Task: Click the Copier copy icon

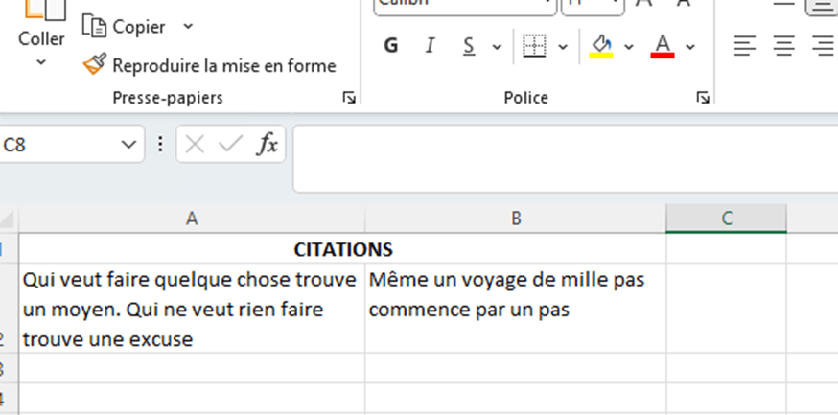Action: point(94,27)
